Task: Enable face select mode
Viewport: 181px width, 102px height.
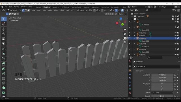Action: (28, 10)
